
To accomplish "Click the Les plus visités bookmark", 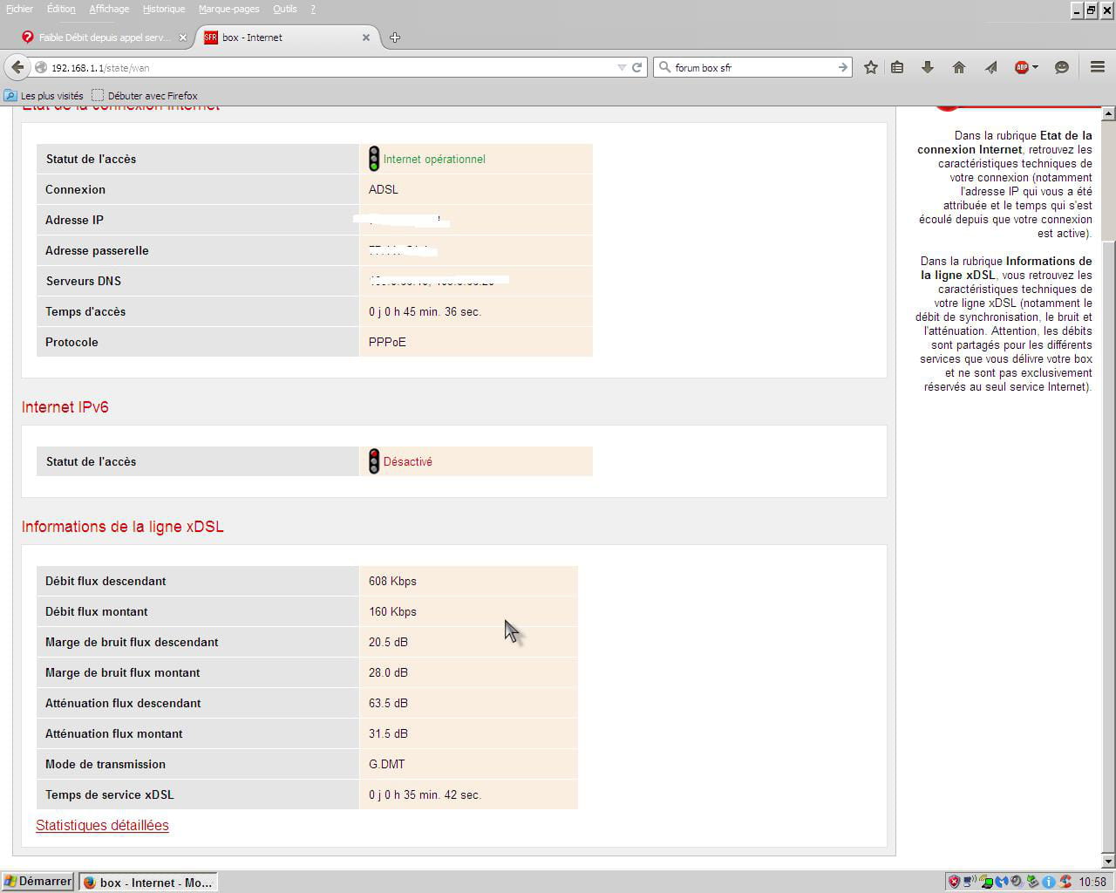I will tap(44, 96).
